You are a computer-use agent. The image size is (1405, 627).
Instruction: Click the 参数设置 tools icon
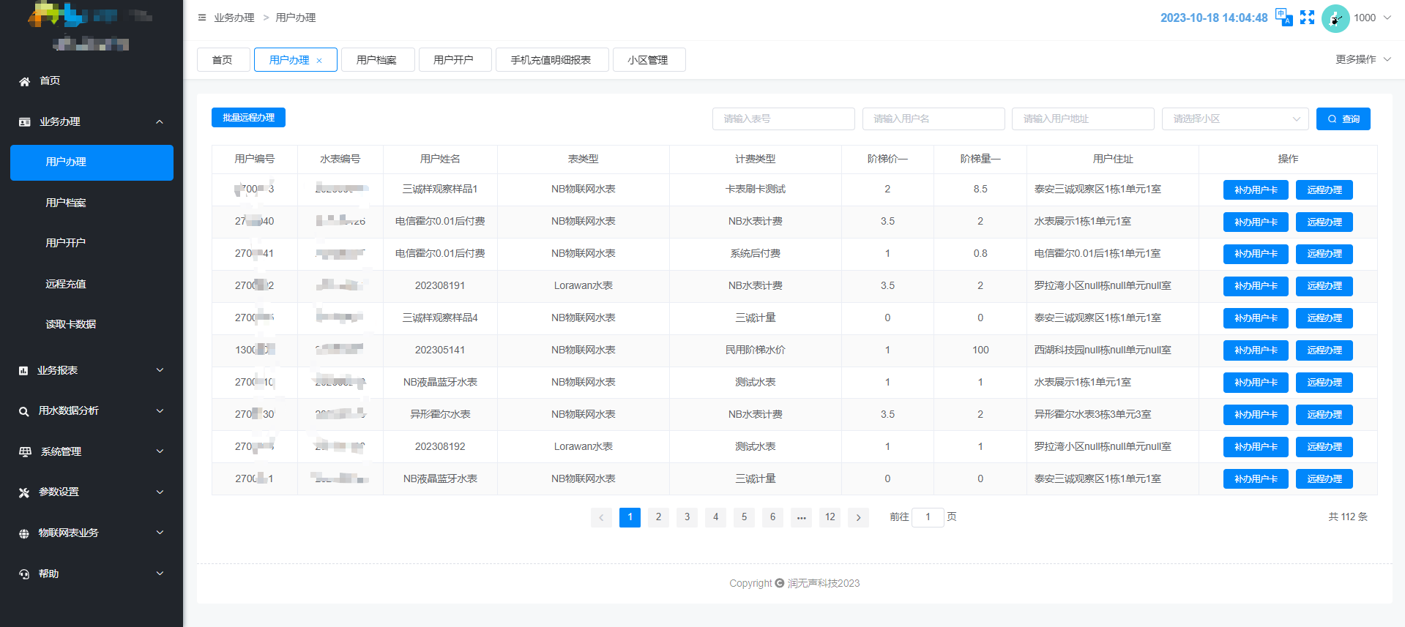24,492
